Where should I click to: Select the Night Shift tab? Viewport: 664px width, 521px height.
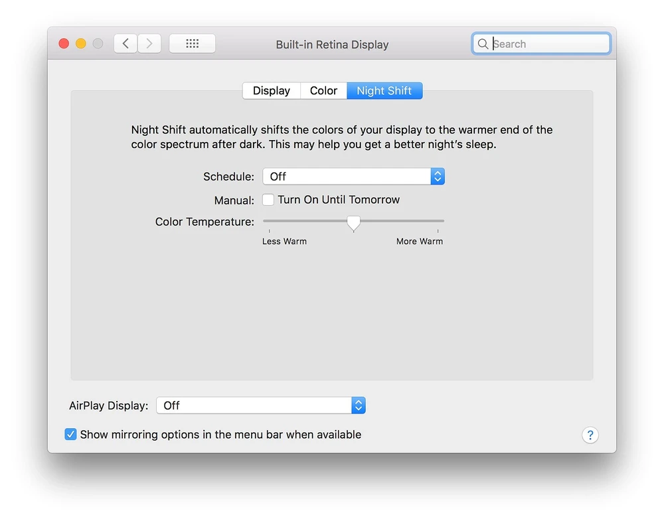point(384,91)
